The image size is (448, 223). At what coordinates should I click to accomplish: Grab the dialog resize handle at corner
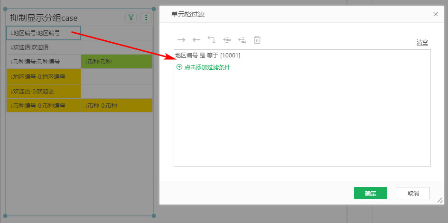tap(440, 201)
